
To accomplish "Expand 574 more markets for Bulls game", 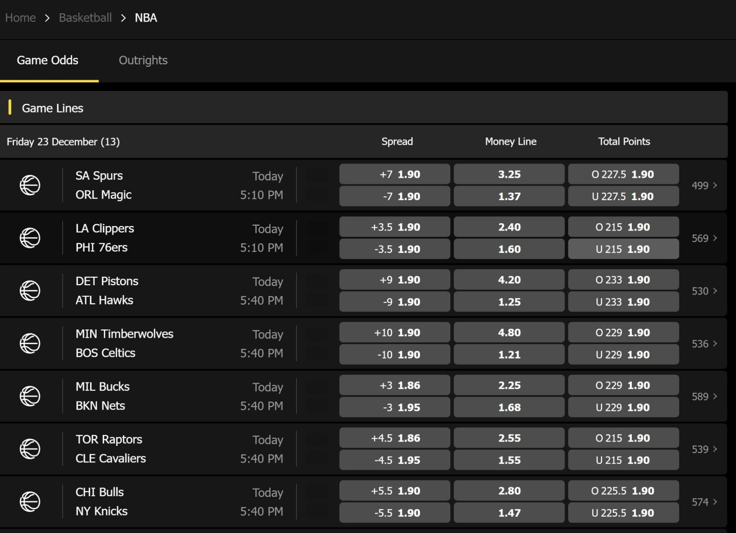I will [704, 502].
